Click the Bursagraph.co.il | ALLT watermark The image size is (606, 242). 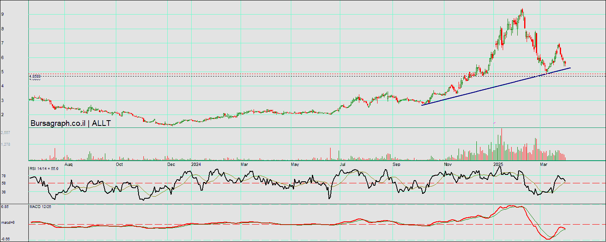pyautogui.click(x=70, y=123)
